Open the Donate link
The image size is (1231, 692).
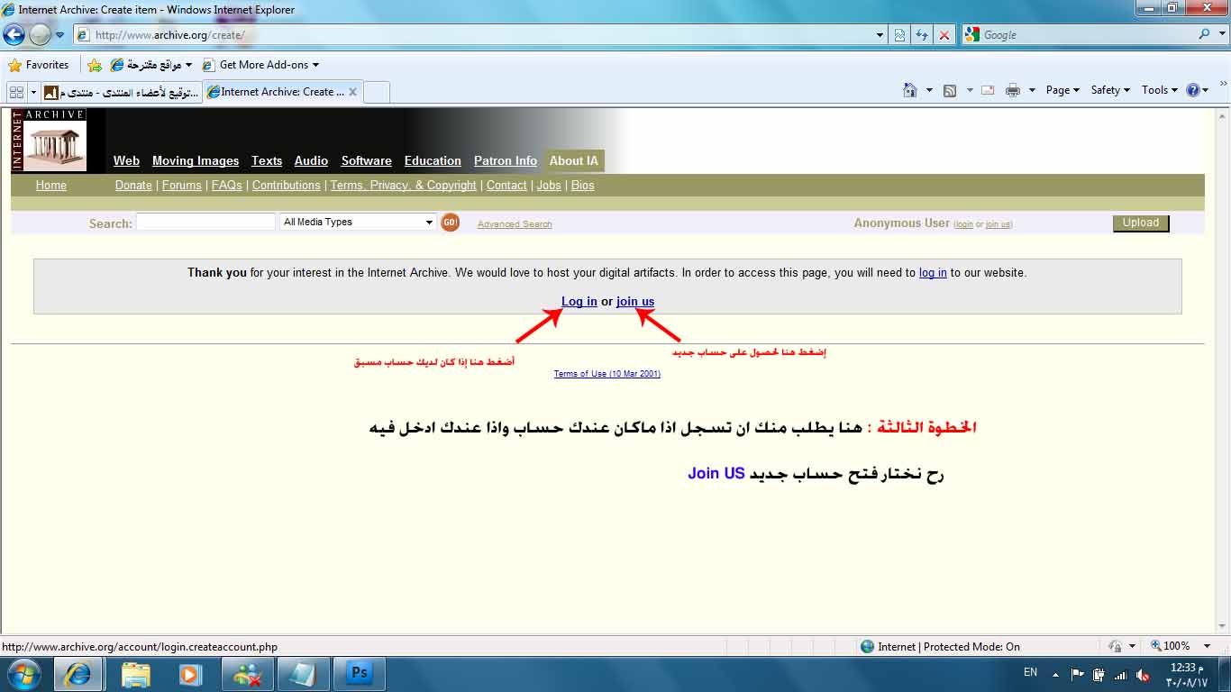tap(133, 185)
